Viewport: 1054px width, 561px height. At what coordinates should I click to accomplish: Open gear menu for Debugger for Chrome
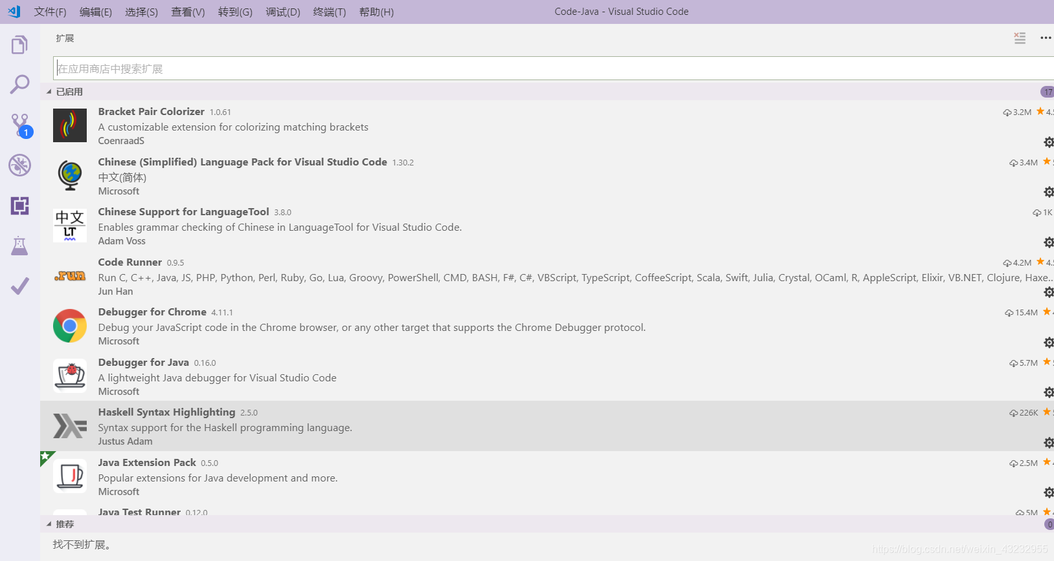(1048, 343)
